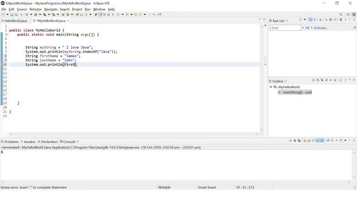
Task: Click the Find field in Task List
Action: pyautogui.click(x=286, y=28)
